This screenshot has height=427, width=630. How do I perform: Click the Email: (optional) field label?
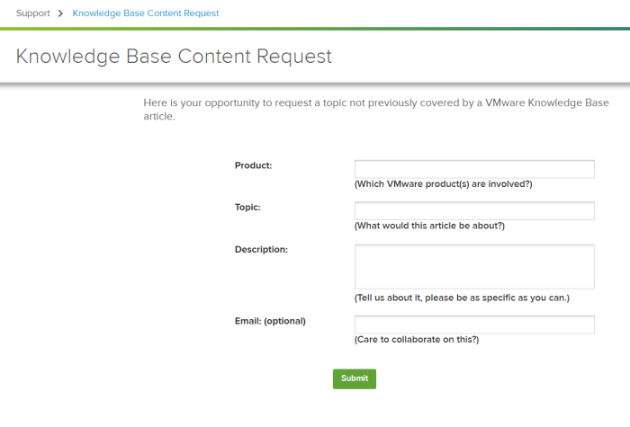point(270,321)
